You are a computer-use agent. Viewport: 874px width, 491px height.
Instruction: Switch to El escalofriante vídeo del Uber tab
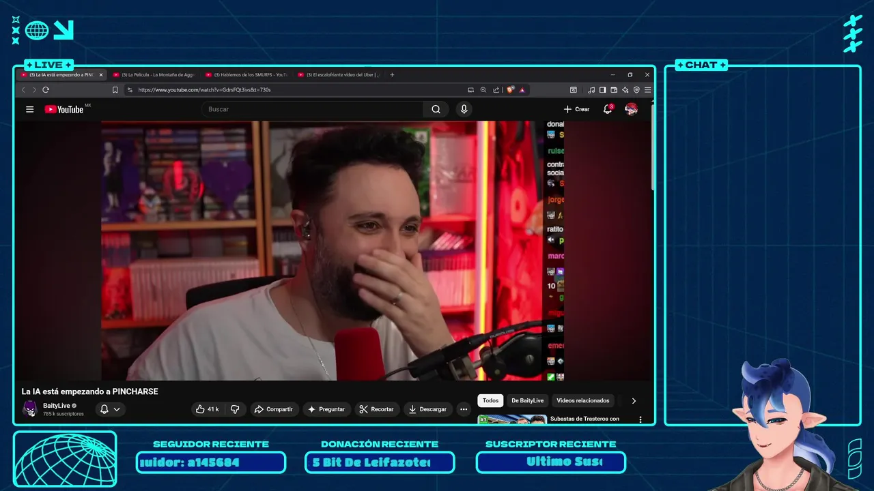click(339, 75)
